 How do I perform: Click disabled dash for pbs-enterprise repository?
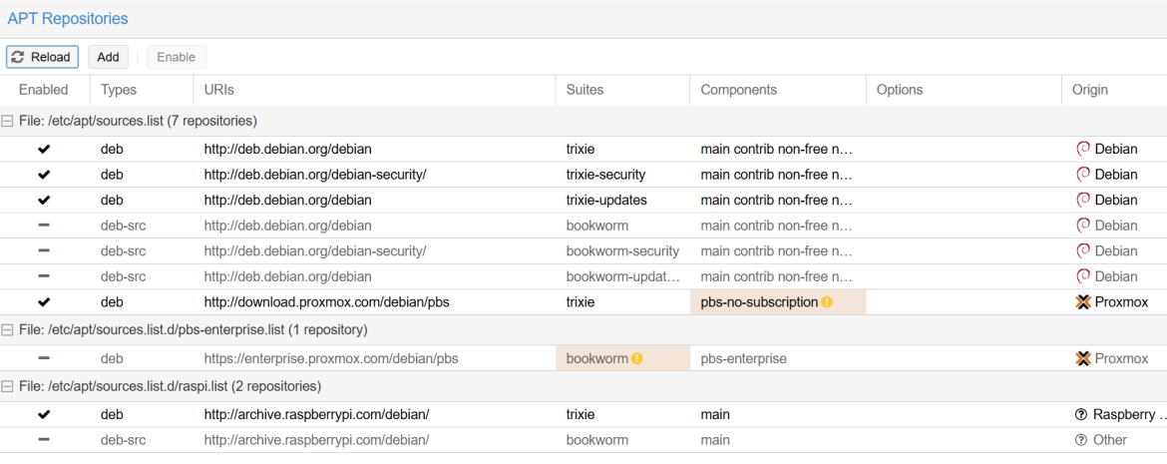coord(44,358)
